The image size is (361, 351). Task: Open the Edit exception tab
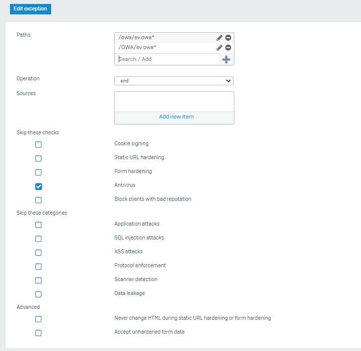tap(30, 9)
